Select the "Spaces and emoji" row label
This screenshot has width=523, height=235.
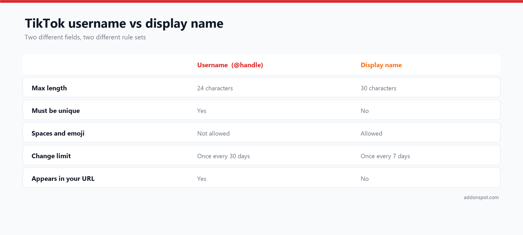click(58, 133)
